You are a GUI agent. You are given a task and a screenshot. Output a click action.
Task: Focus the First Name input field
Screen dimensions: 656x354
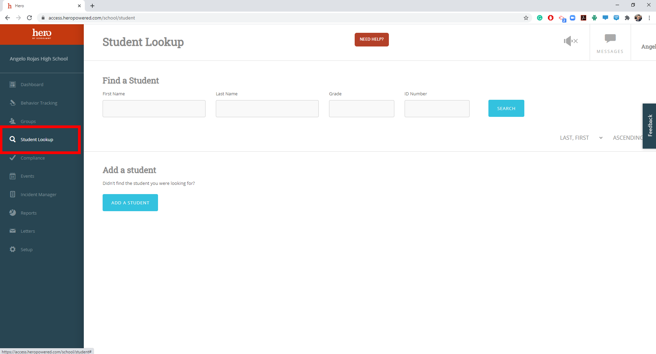point(154,109)
